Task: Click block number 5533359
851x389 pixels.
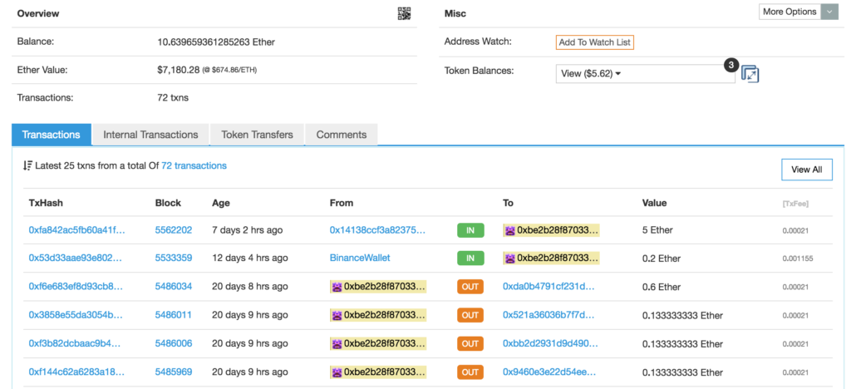Action: click(x=174, y=259)
